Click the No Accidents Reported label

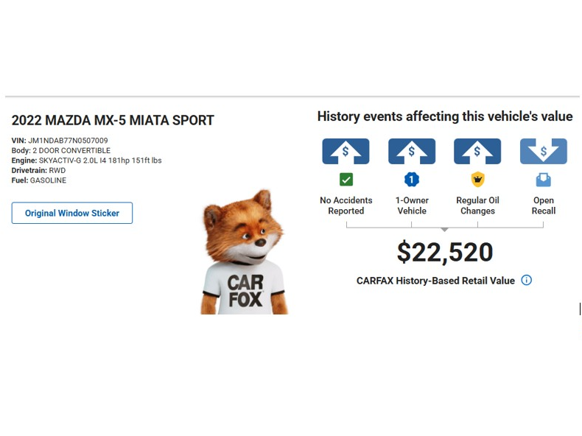[346, 205]
